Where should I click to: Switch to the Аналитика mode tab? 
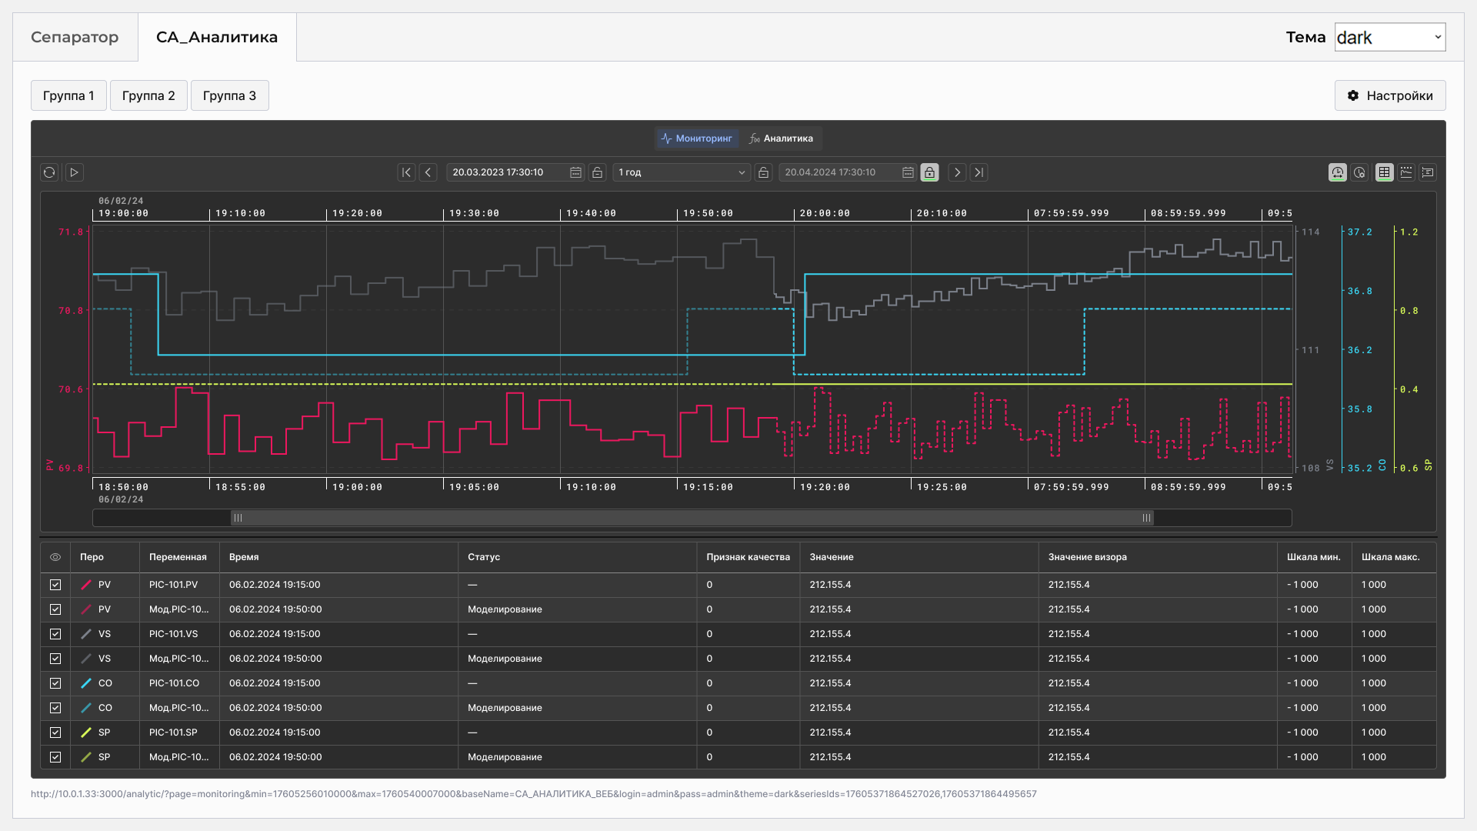point(781,138)
